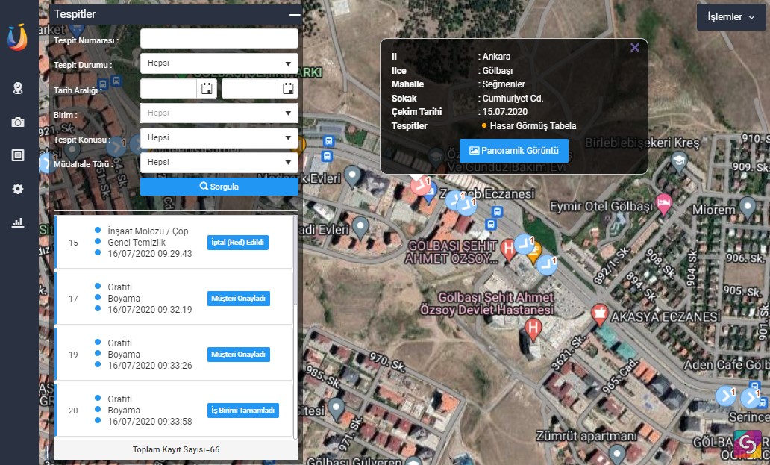
Task: Open the İşlemler menu
Action: click(731, 16)
